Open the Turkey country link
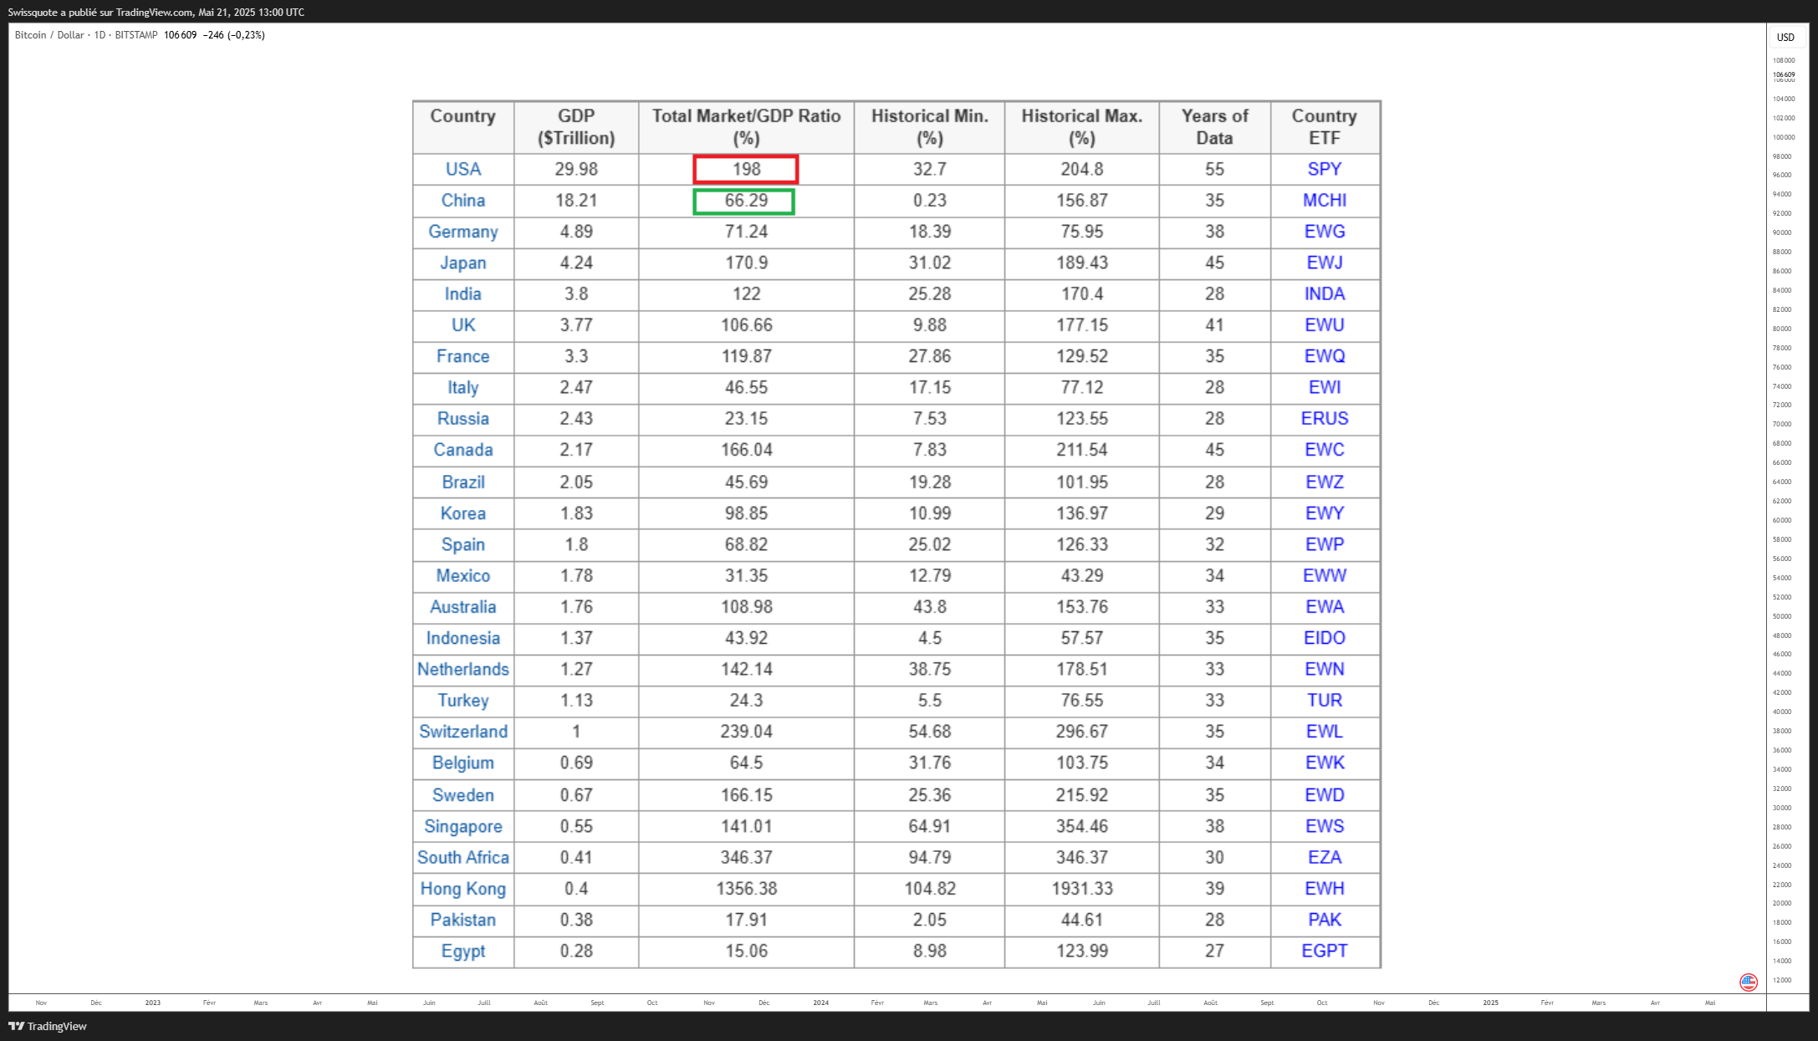Image resolution: width=1818 pixels, height=1041 pixels. [x=463, y=701]
